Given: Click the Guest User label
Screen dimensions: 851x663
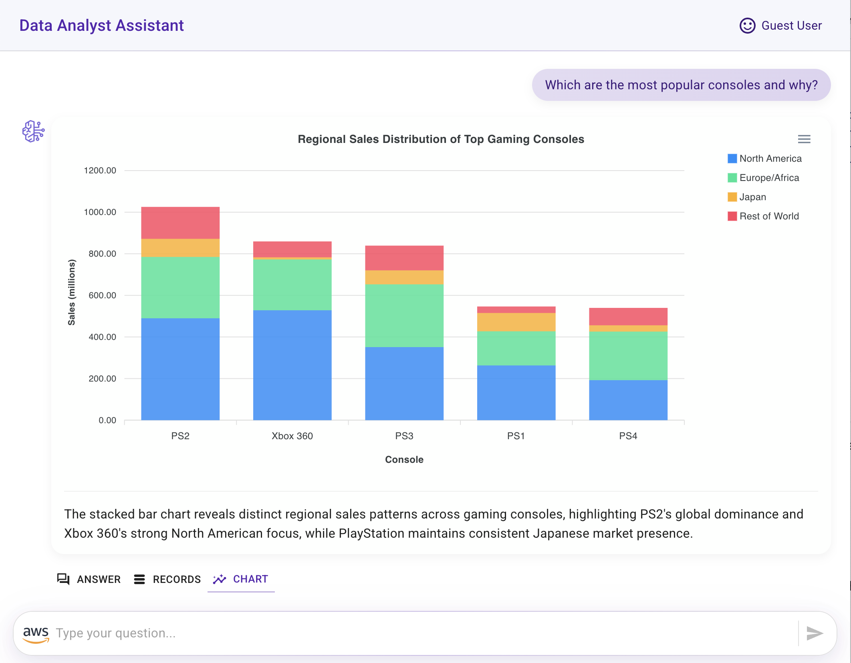Looking at the screenshot, I should [791, 26].
